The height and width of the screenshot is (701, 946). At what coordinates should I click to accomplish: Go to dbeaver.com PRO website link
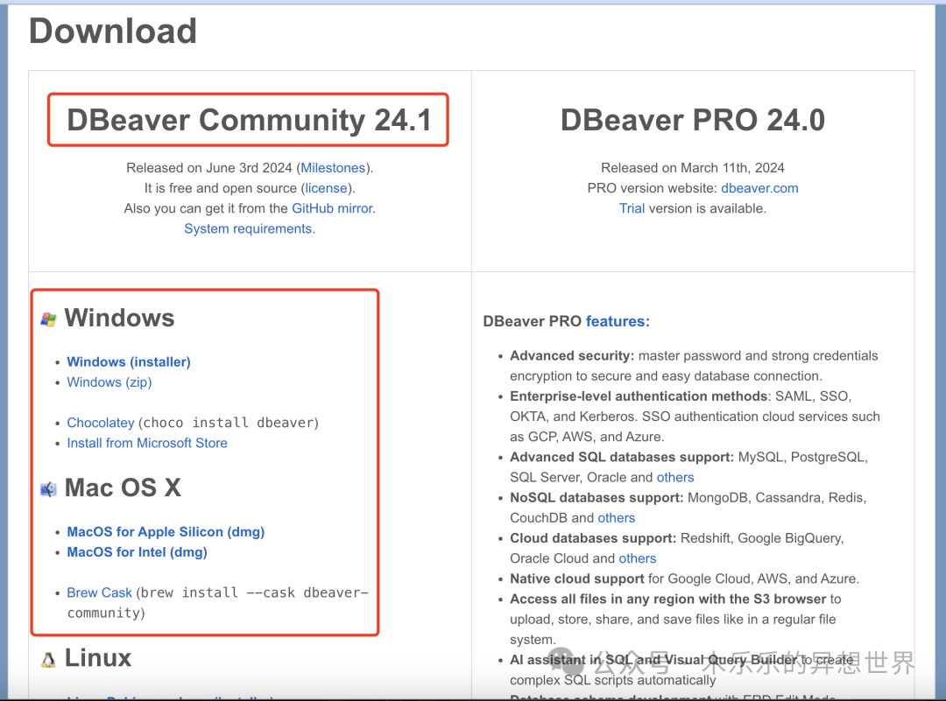click(x=759, y=188)
